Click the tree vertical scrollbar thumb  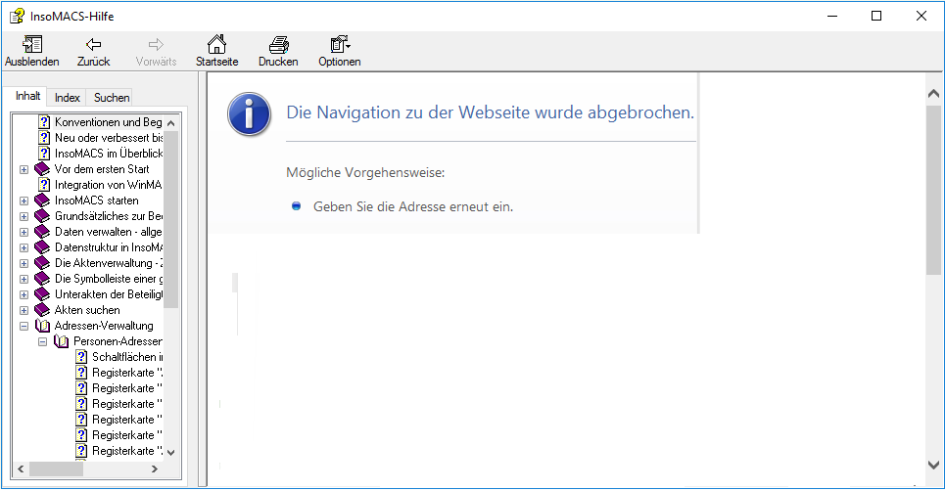point(171,220)
